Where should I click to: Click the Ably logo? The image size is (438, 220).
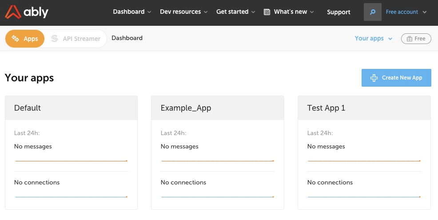[x=27, y=12]
